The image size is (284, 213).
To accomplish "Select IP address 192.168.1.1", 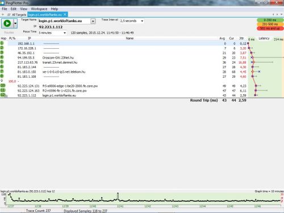I will tap(26, 44).
